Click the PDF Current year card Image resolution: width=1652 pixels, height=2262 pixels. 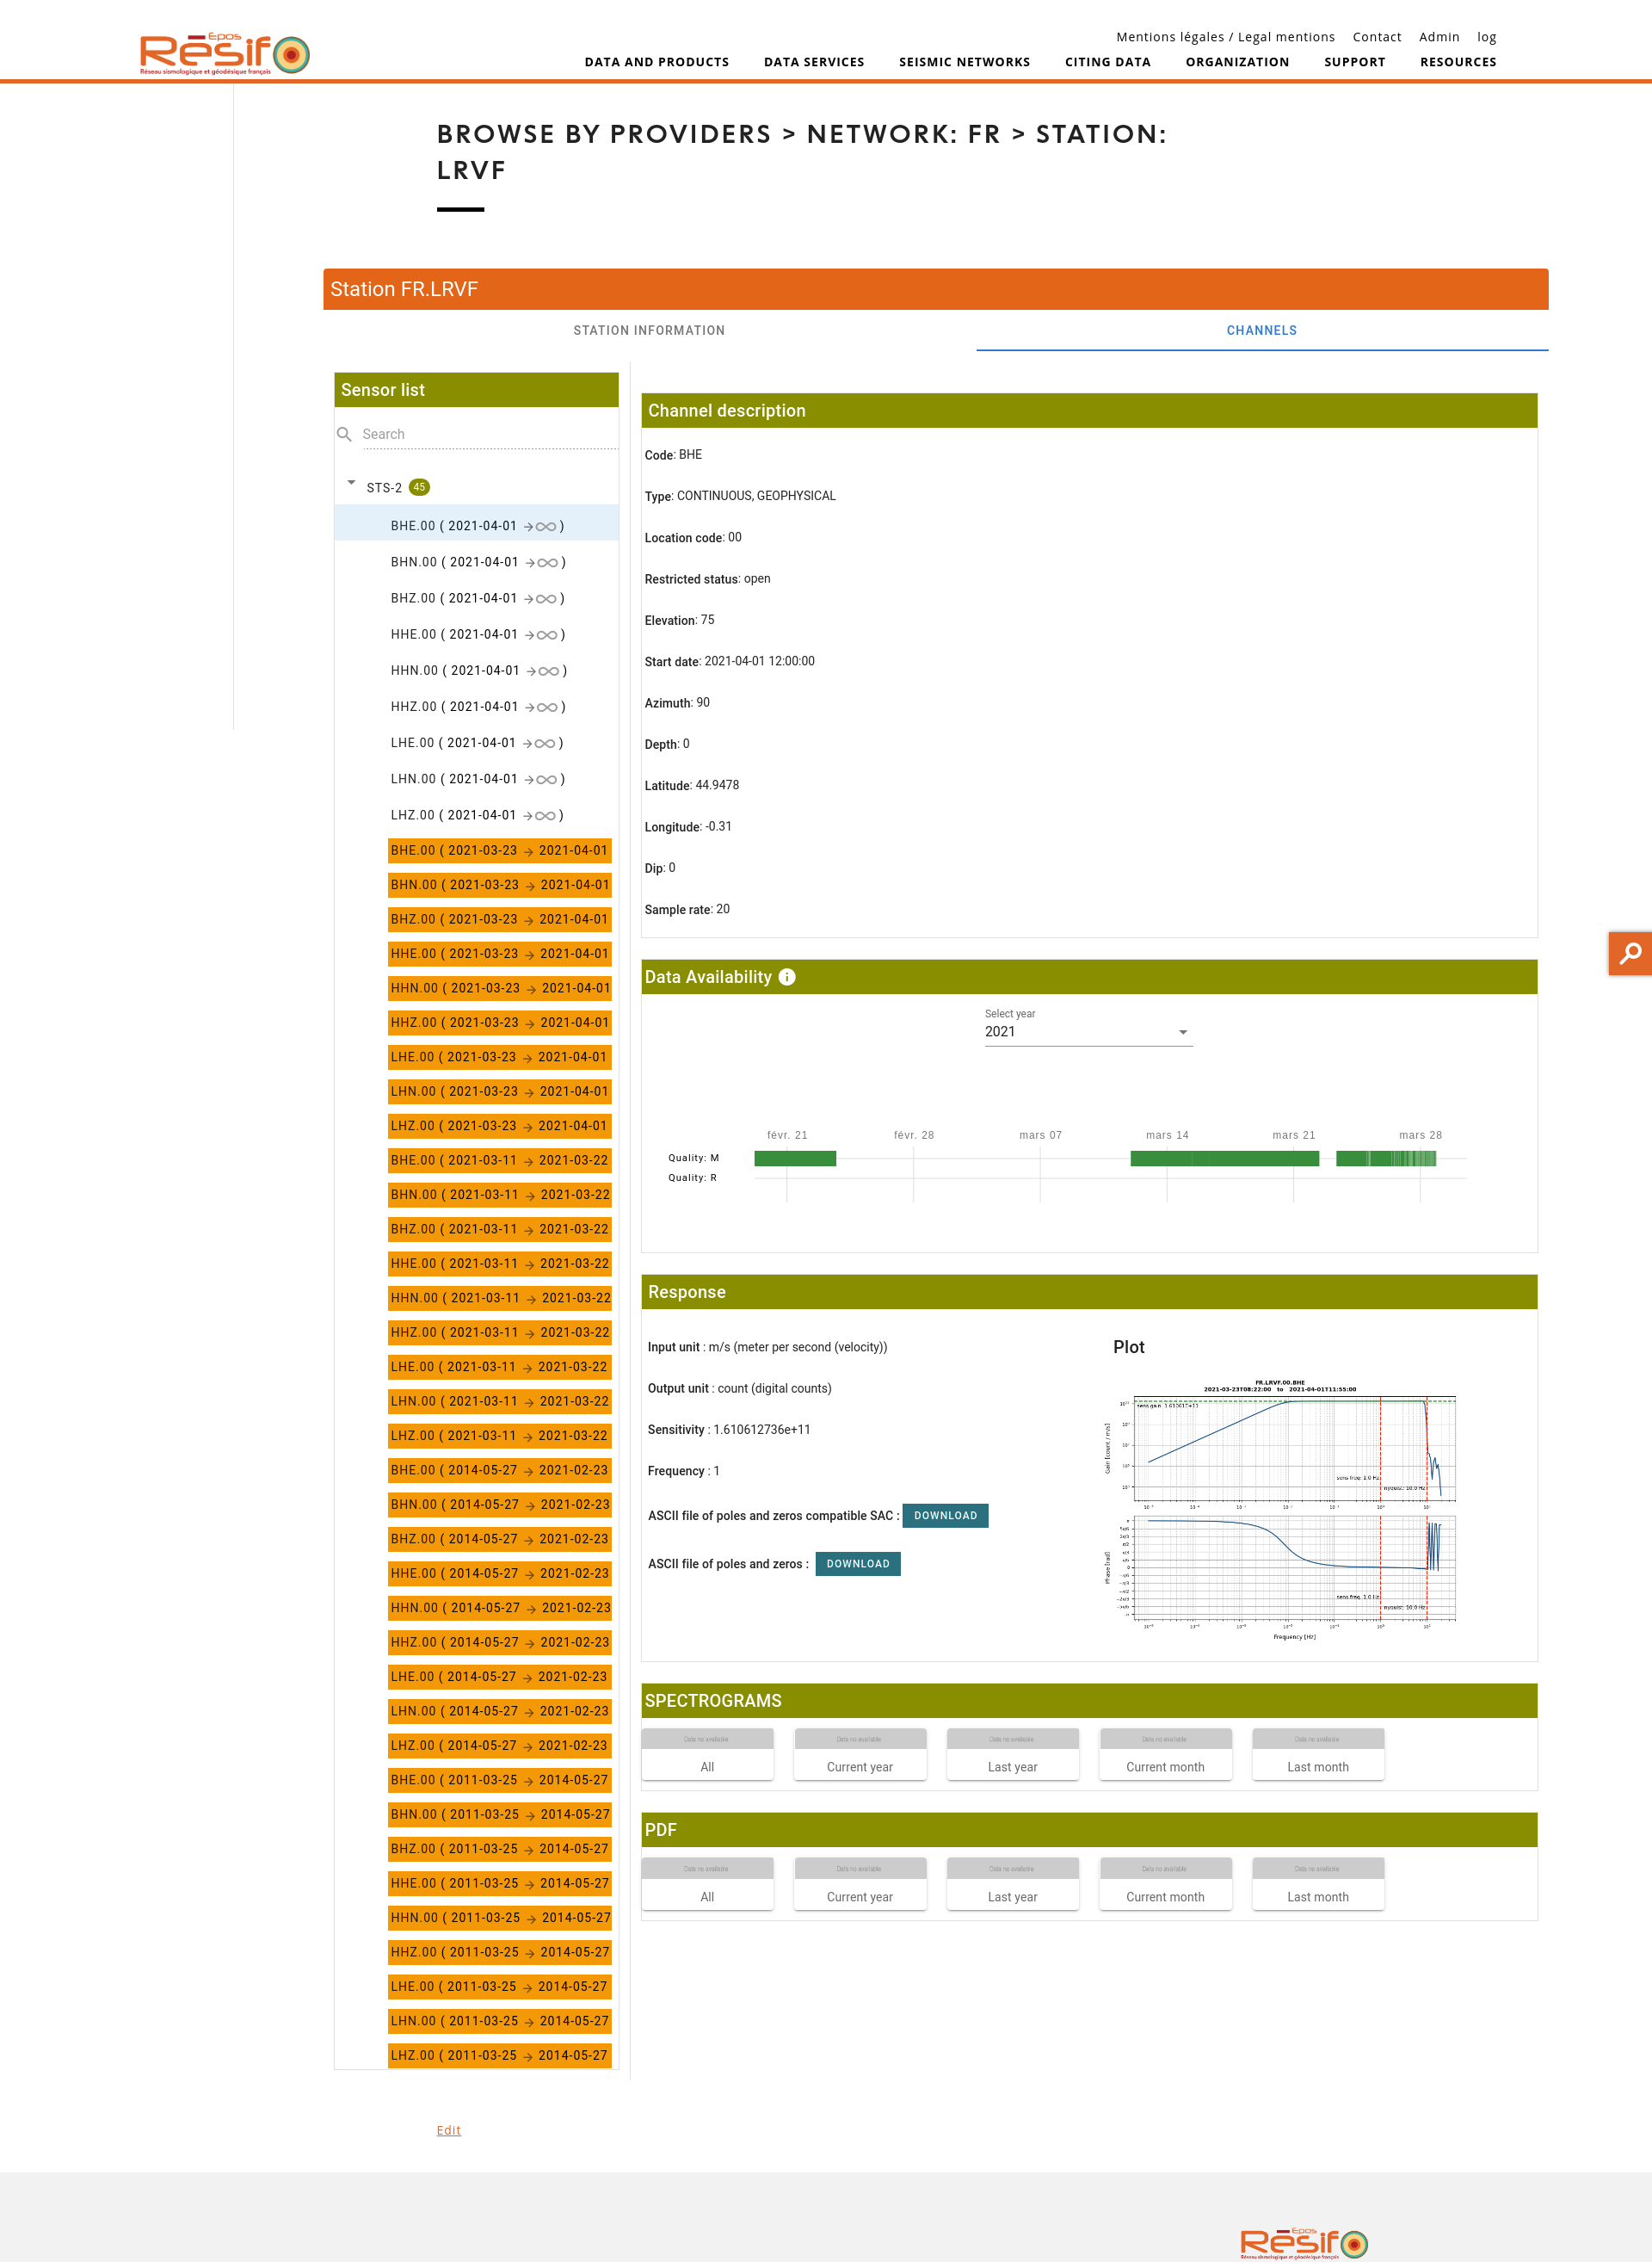(860, 1884)
